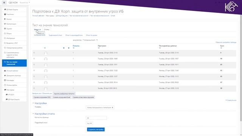Click Выбрать все link below table
242x136 pixels.
tap(37, 93)
